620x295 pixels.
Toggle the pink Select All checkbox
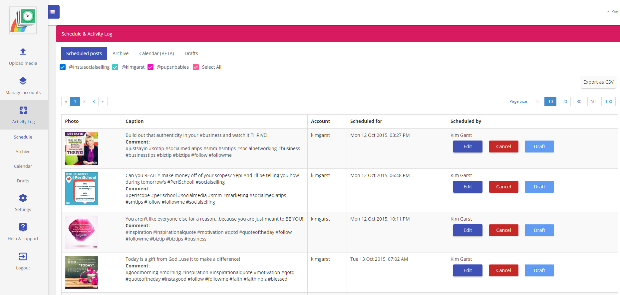point(196,67)
